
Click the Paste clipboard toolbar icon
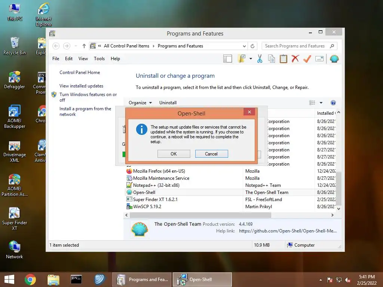click(x=284, y=59)
